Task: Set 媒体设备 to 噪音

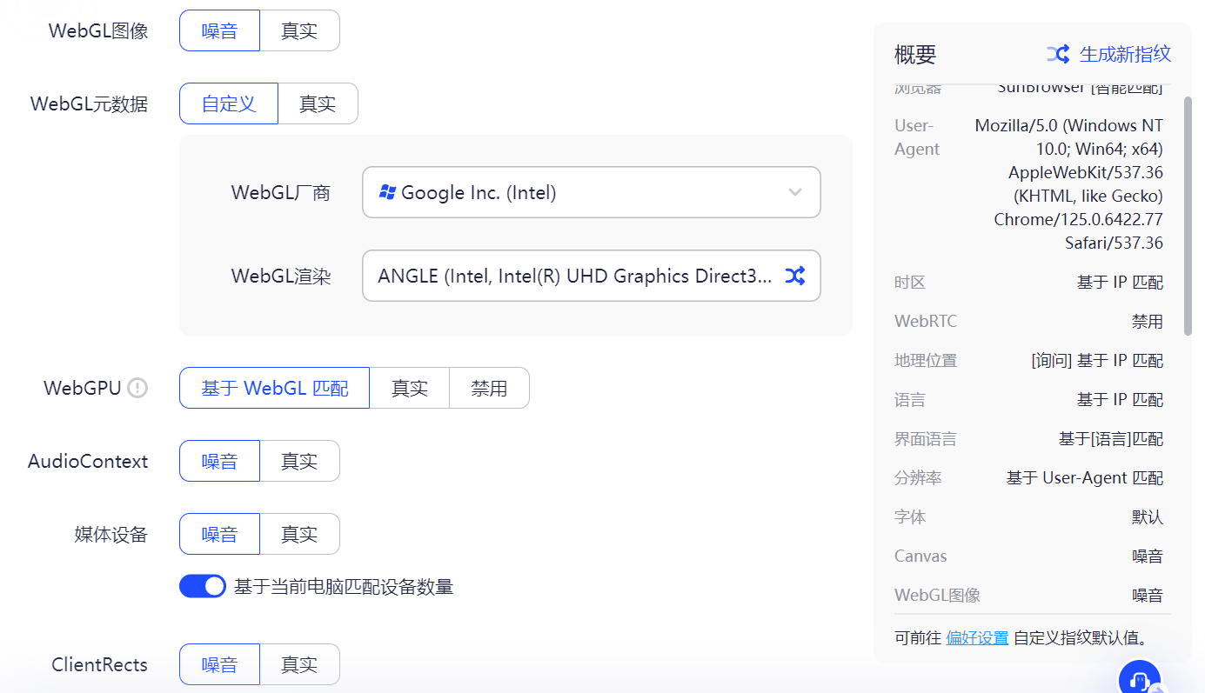Action: point(219,534)
